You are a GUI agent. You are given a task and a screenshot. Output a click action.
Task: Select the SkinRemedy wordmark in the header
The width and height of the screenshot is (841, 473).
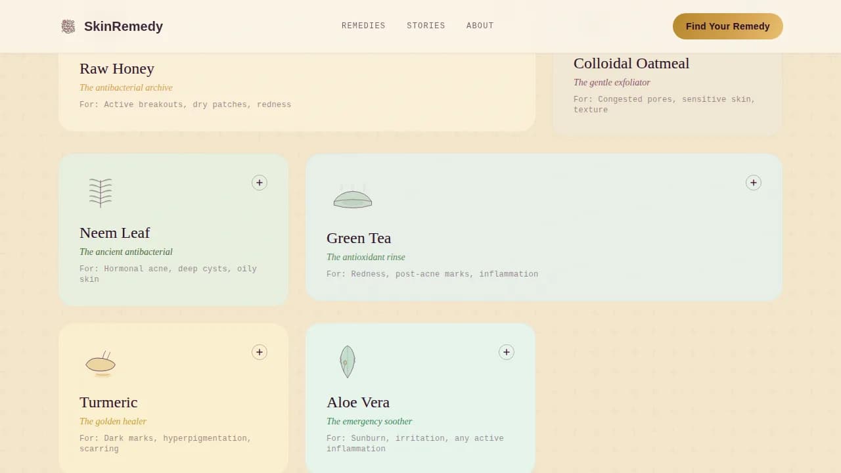[124, 26]
